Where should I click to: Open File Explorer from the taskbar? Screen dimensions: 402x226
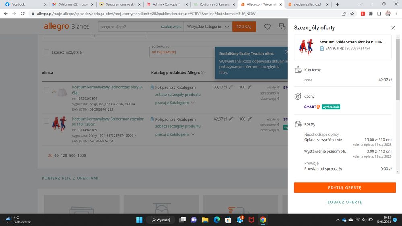[205, 220]
